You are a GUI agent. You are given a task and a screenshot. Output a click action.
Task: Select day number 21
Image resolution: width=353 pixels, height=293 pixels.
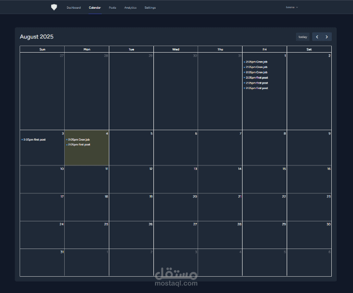coord(240,196)
